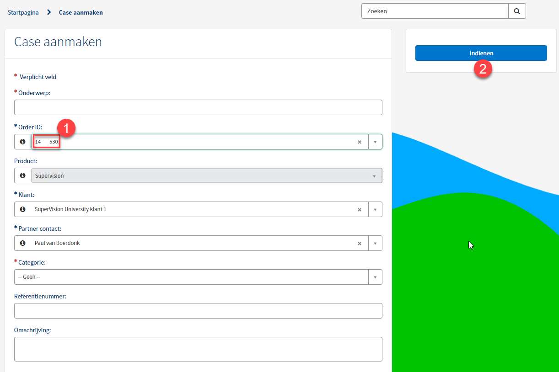Image resolution: width=559 pixels, height=372 pixels.
Task: Click the Supervision product value
Action: [x=49, y=176]
